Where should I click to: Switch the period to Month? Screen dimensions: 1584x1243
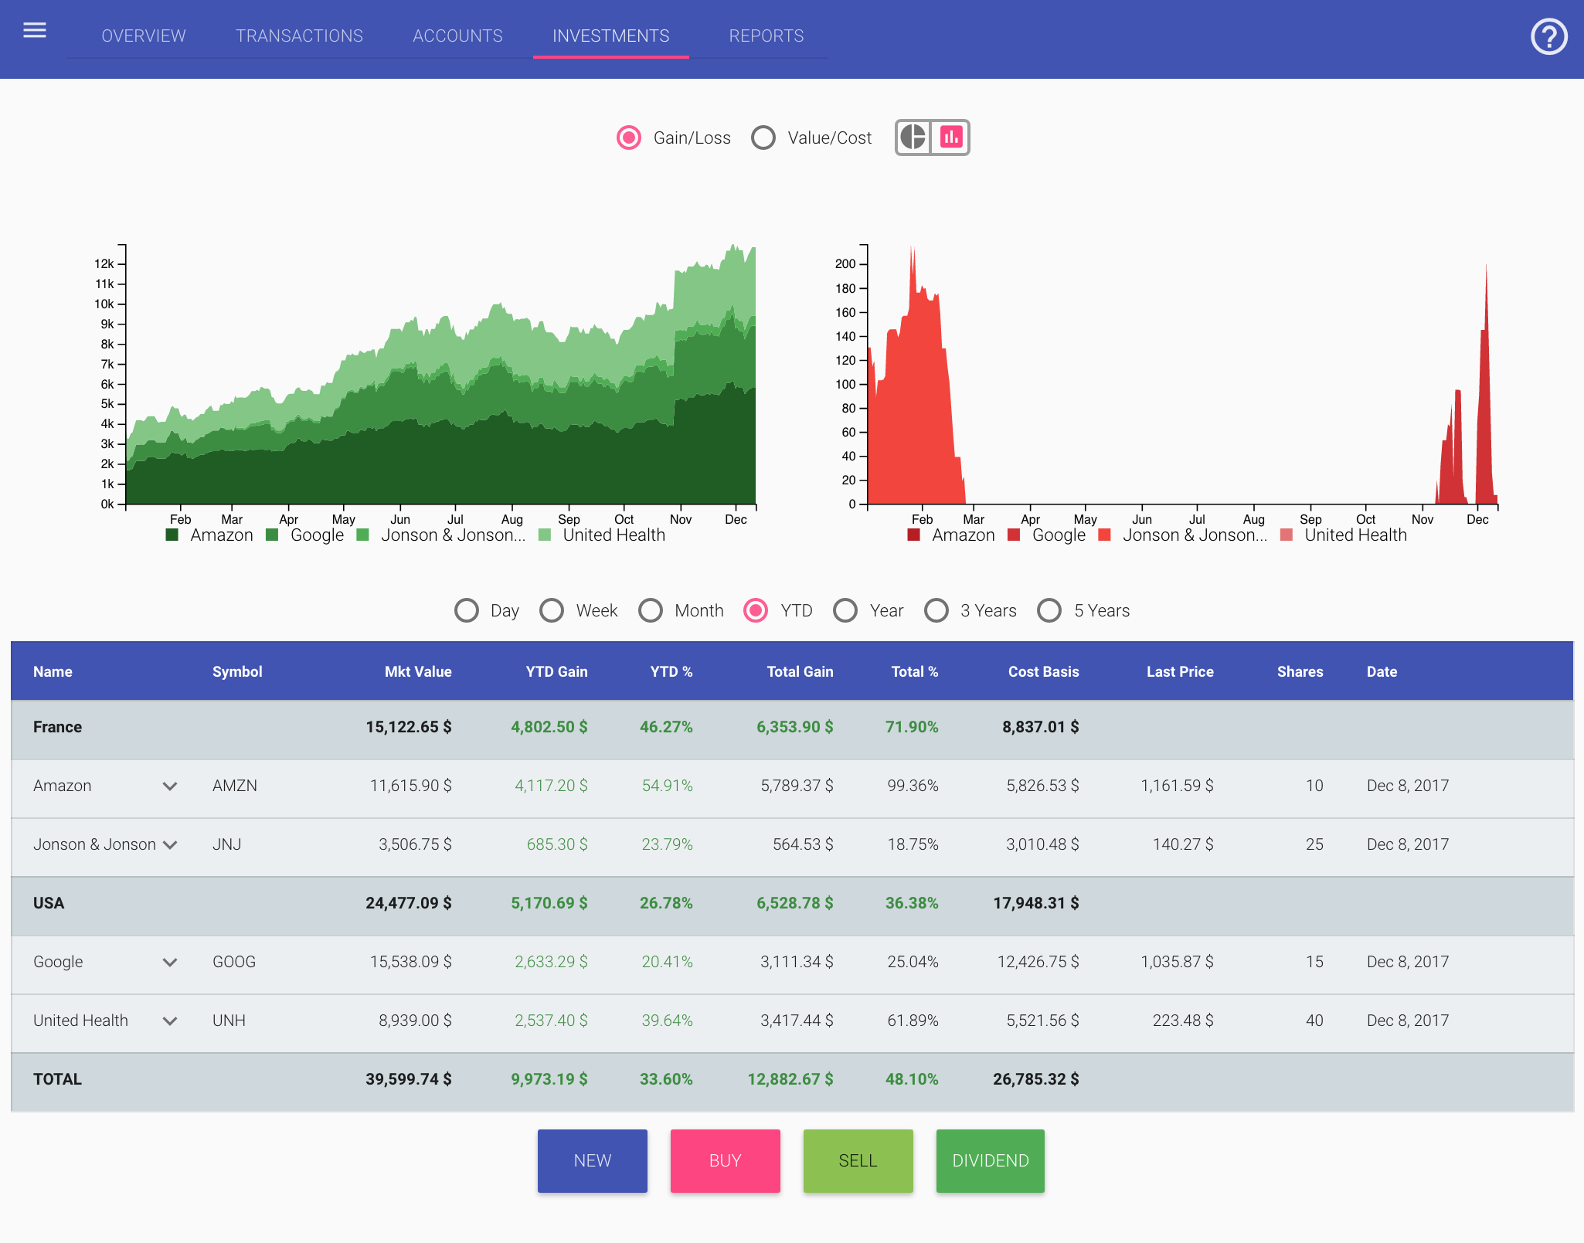tap(651, 610)
